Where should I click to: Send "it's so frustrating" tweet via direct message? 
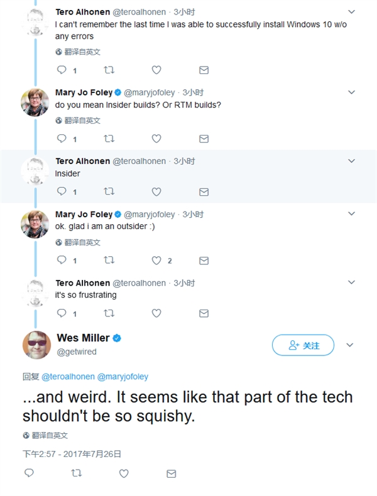coord(204,313)
